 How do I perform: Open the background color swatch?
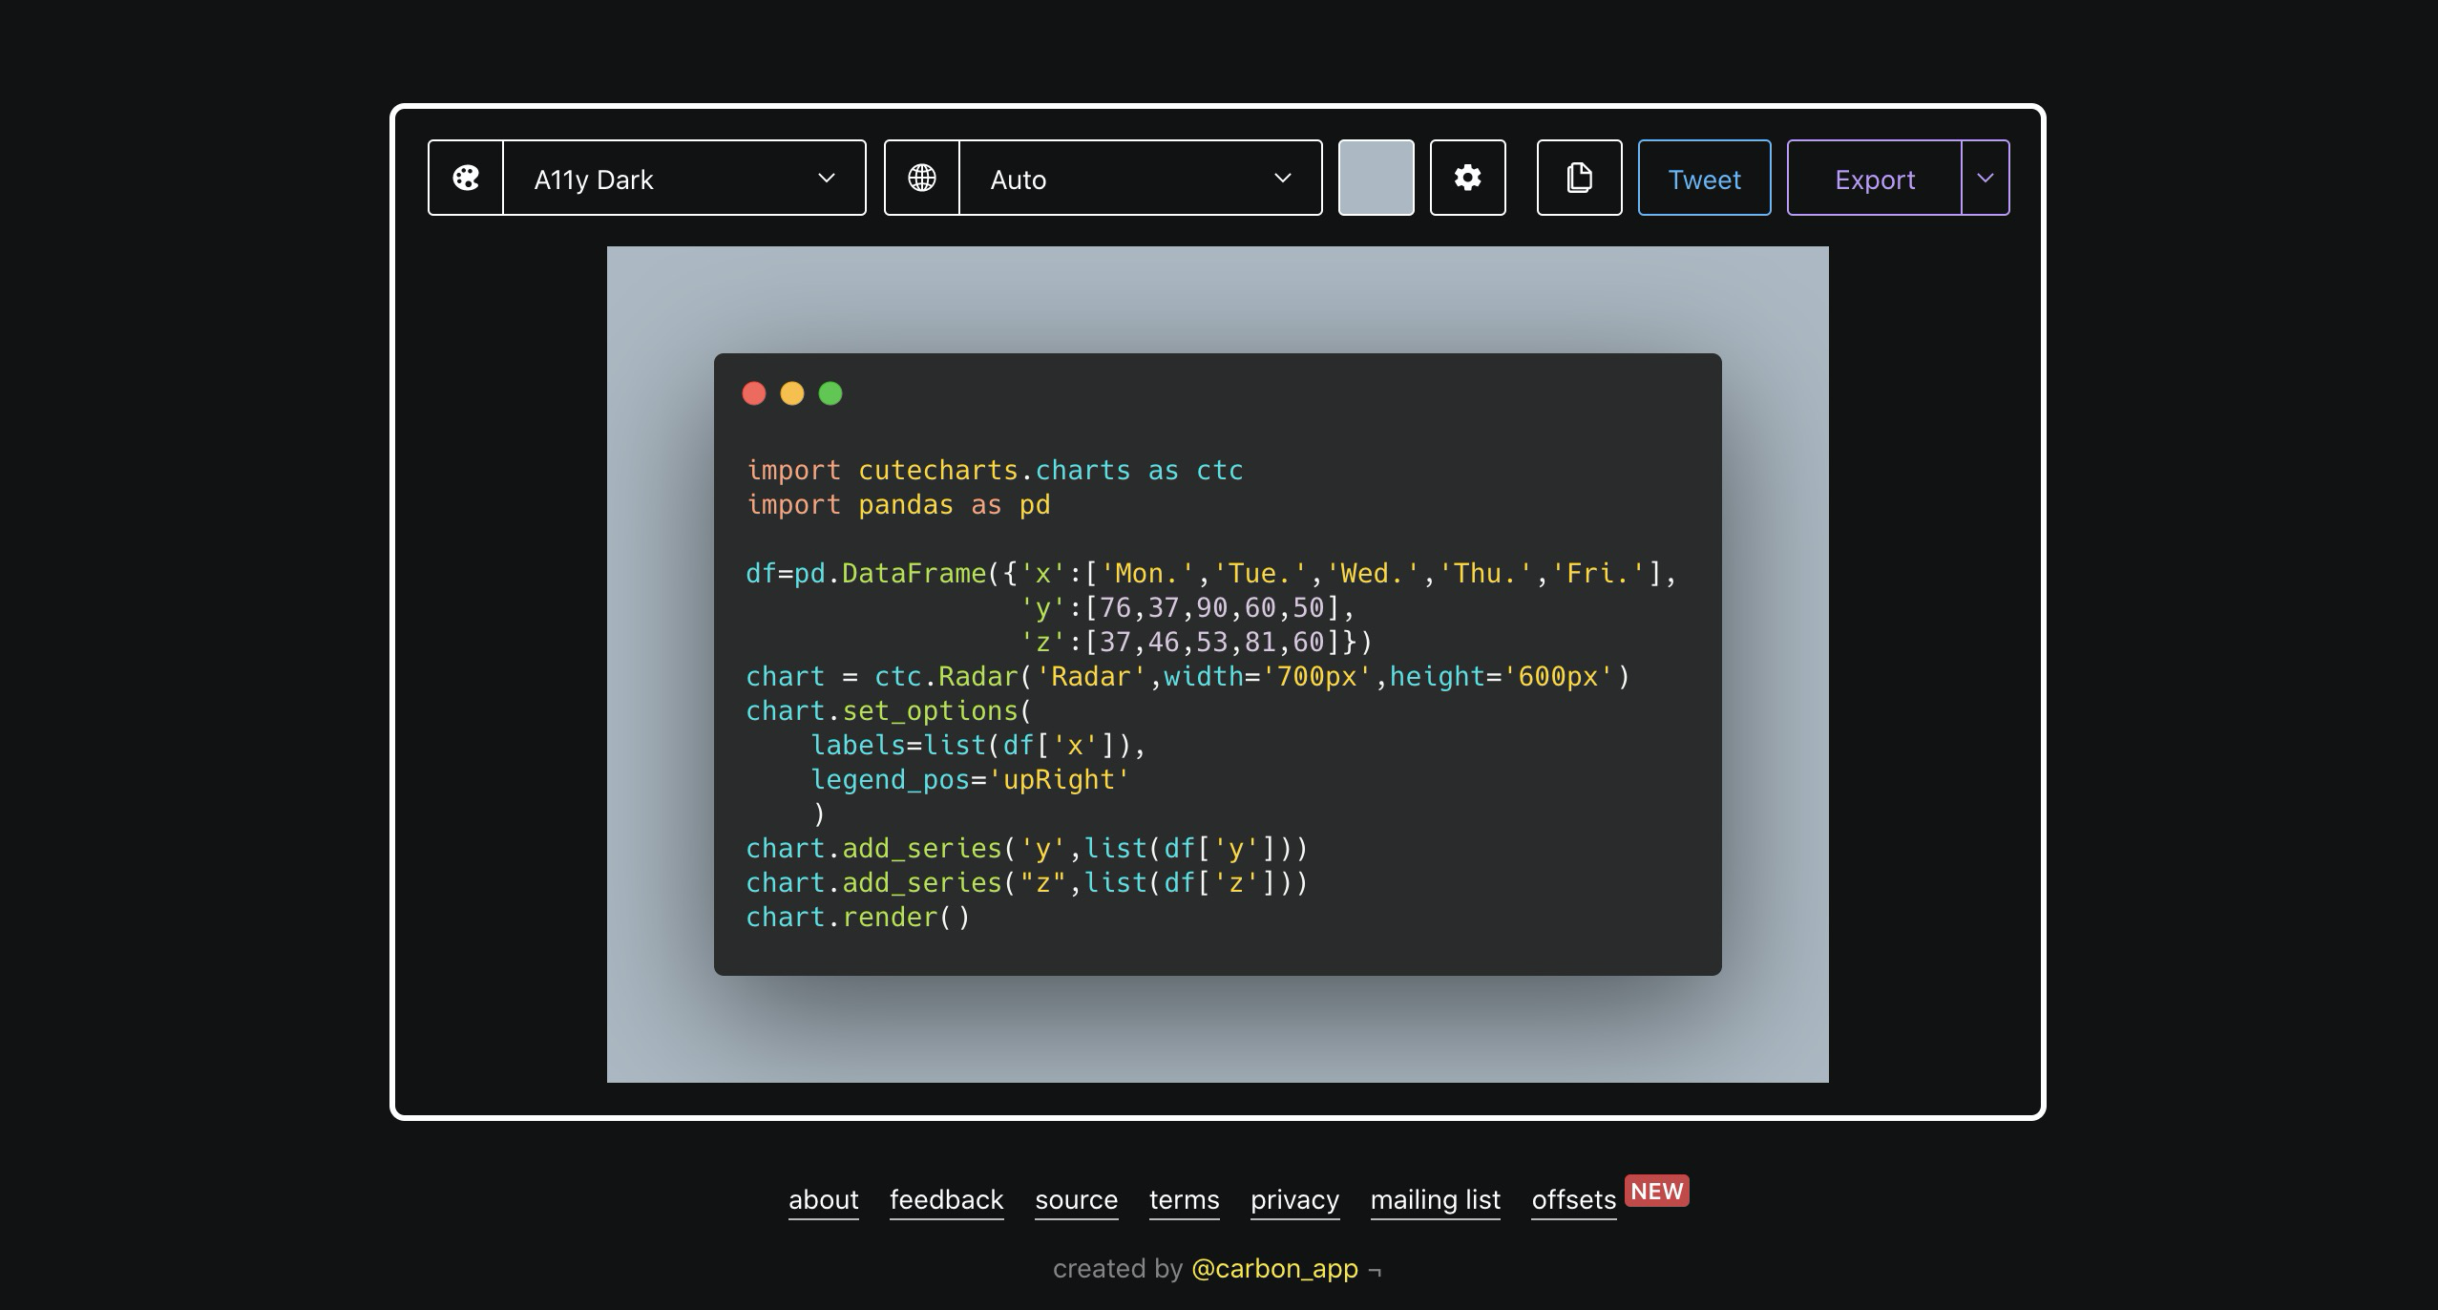coord(1376,179)
